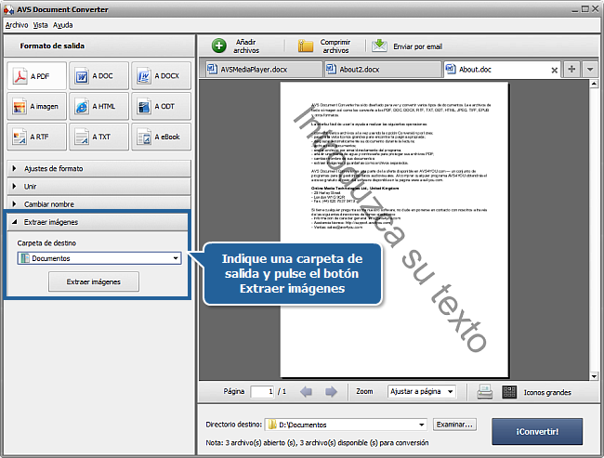
Task: Open the Zoom Ajustar a página dropdown
Action: point(422,391)
